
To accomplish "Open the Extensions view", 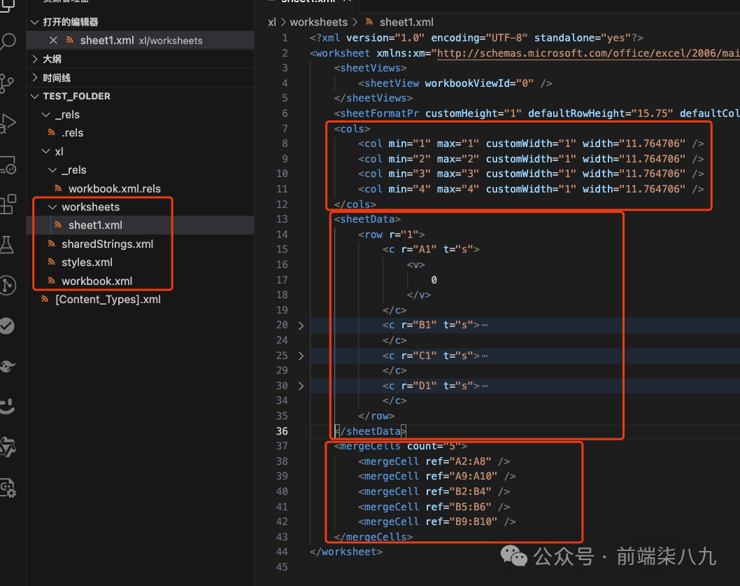I will (6, 204).
